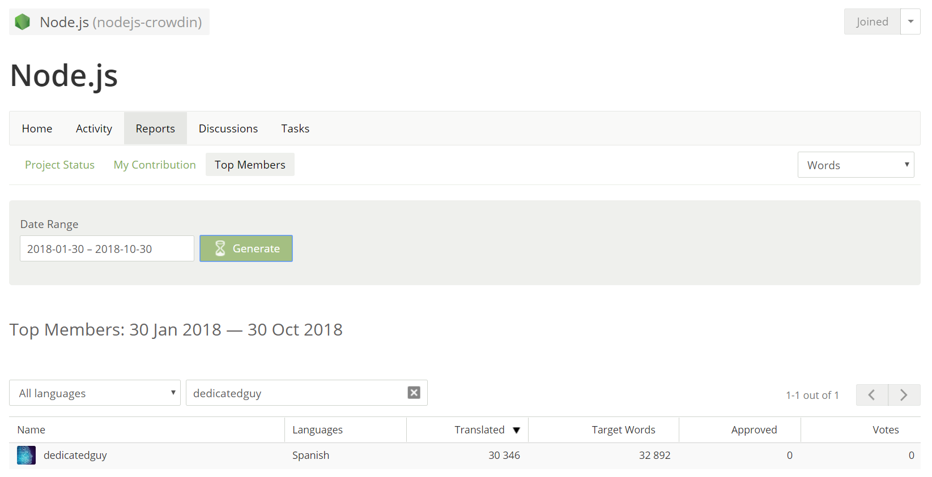Viewport: 932px width, 477px height.
Task: Click the 1-1 out of 1 pager text
Action: [x=812, y=395]
